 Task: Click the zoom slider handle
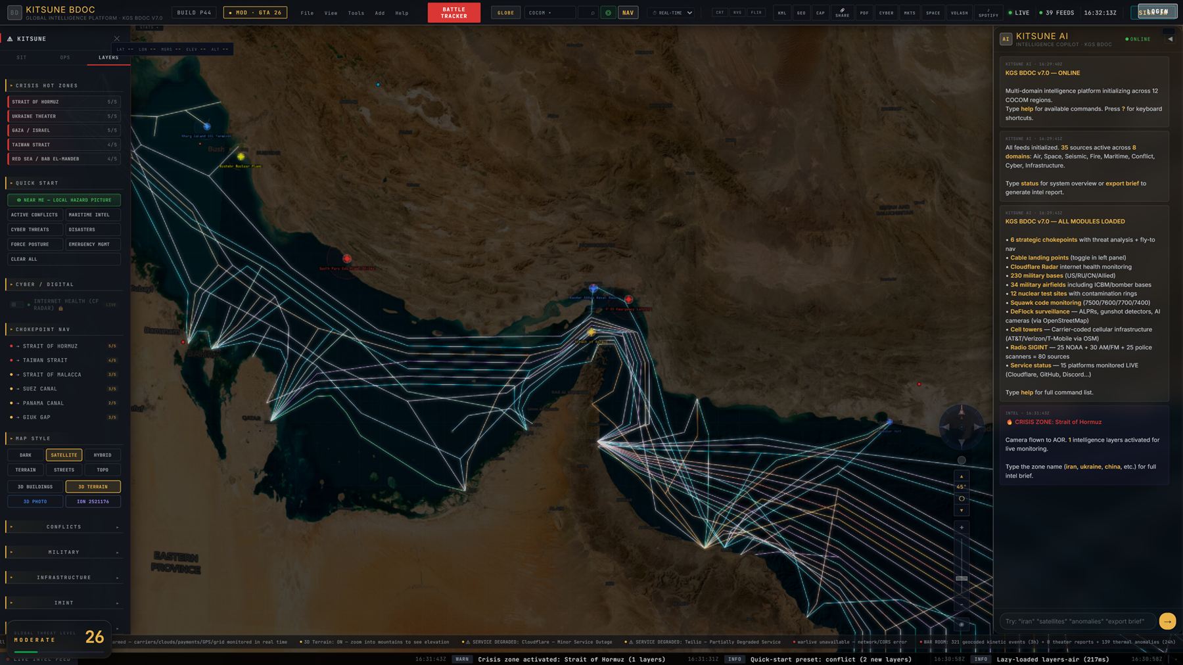click(962, 578)
